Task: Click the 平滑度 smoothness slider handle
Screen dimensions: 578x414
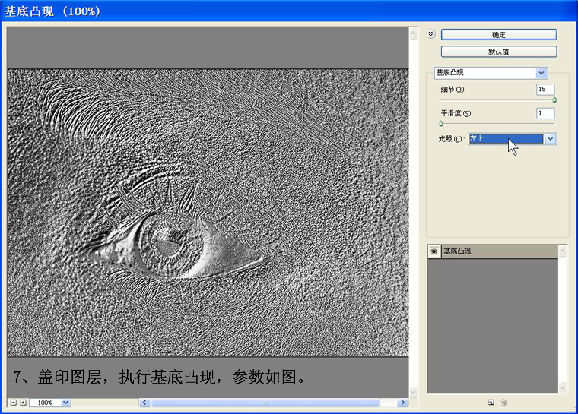Action: [441, 123]
